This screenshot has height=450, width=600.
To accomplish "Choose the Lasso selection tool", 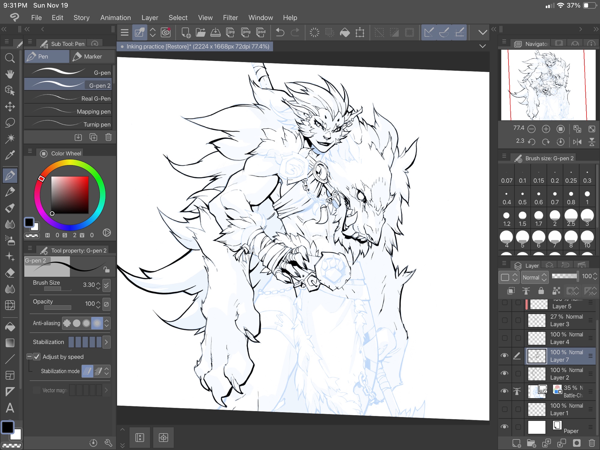I will point(10,123).
